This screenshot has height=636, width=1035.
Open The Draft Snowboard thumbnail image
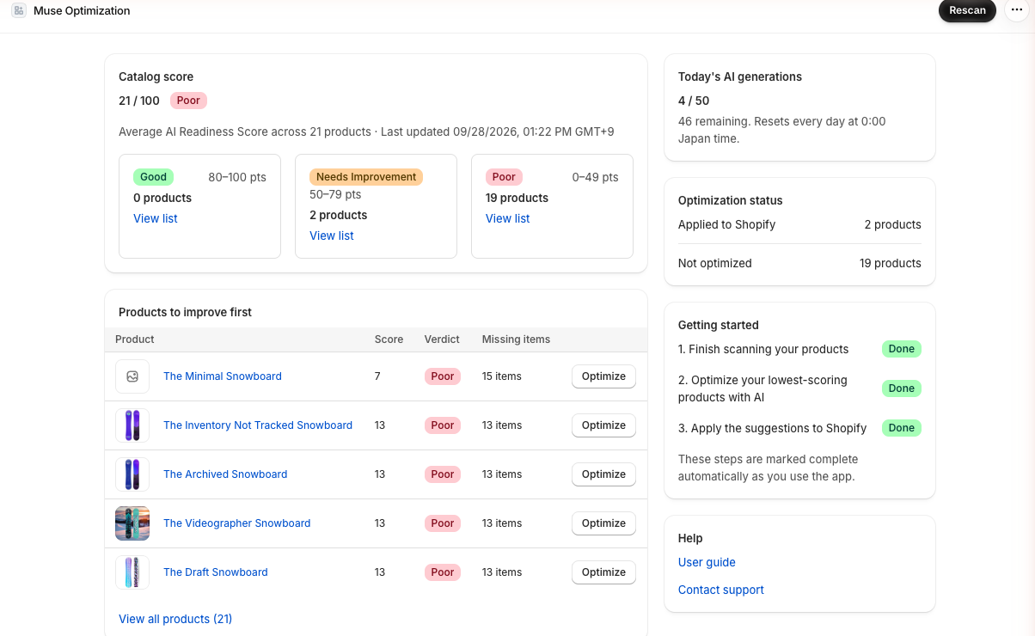point(132,572)
